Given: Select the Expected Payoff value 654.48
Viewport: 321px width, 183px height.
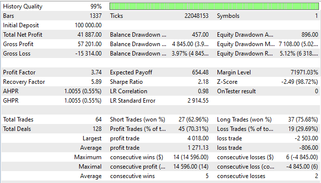Looking at the screenshot, I should pyautogui.click(x=200, y=72).
